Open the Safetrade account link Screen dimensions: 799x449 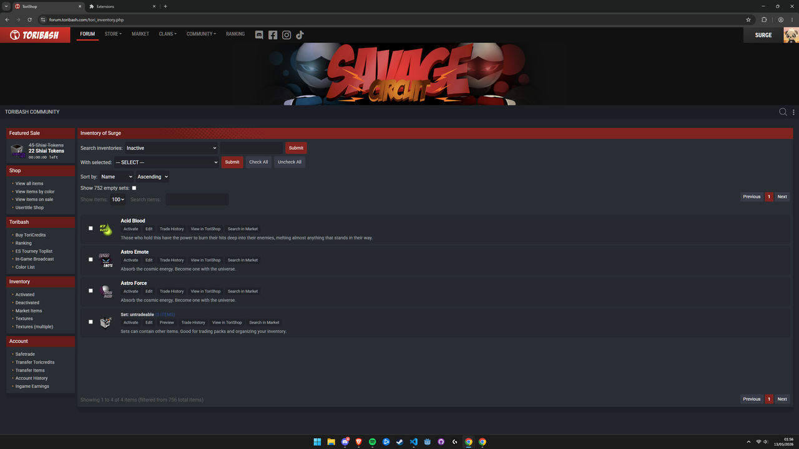[25, 354]
